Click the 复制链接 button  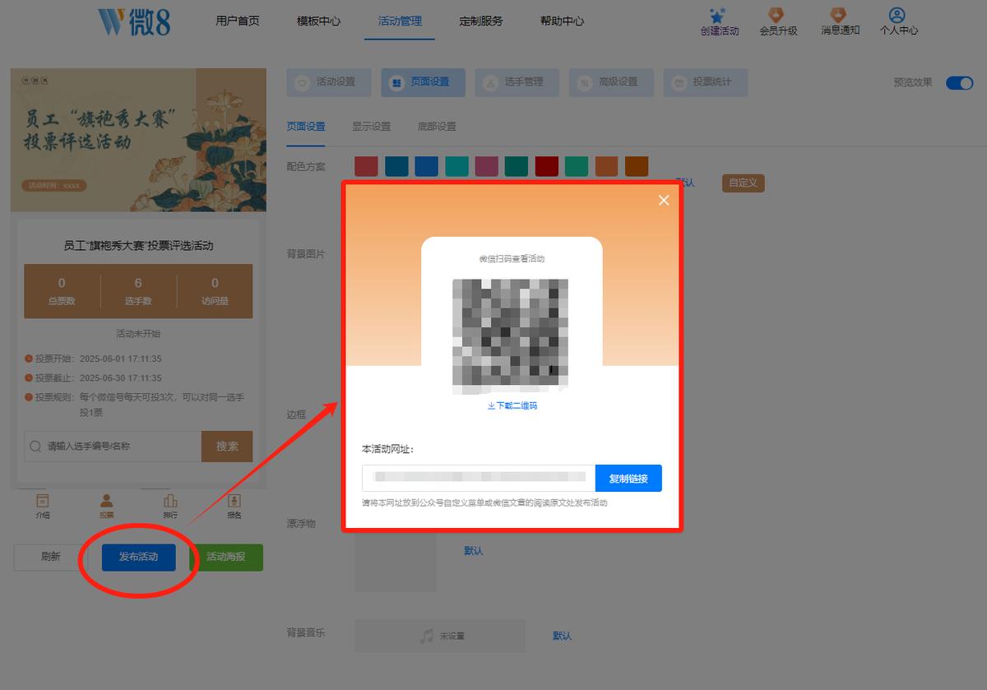628,479
